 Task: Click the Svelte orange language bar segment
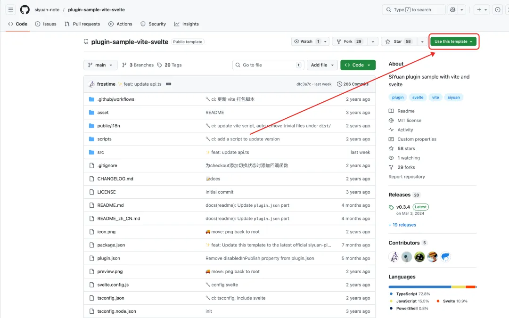470,287
